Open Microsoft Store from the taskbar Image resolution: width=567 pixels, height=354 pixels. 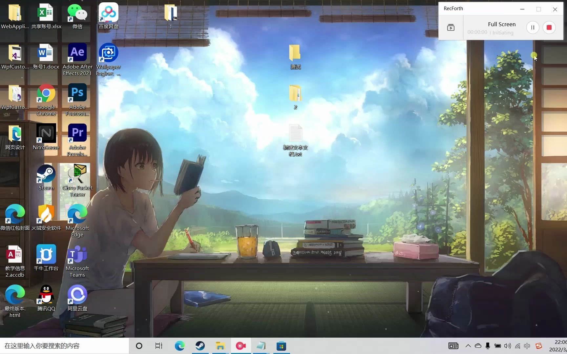pos(281,346)
